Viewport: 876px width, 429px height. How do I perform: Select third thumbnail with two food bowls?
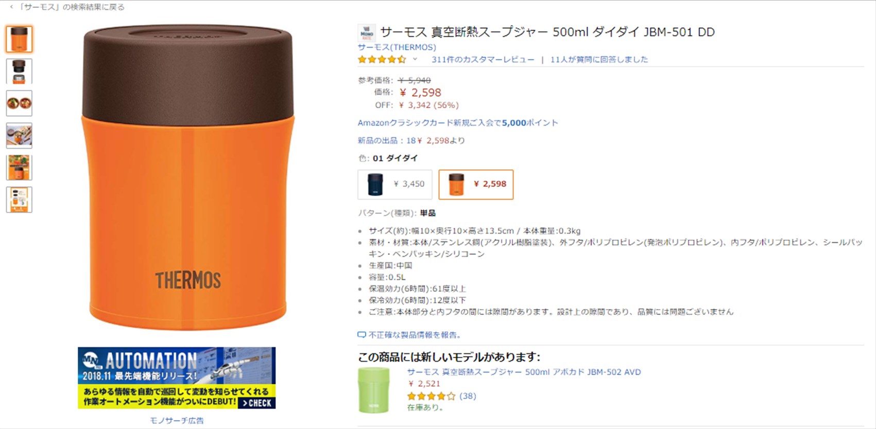coord(19,103)
